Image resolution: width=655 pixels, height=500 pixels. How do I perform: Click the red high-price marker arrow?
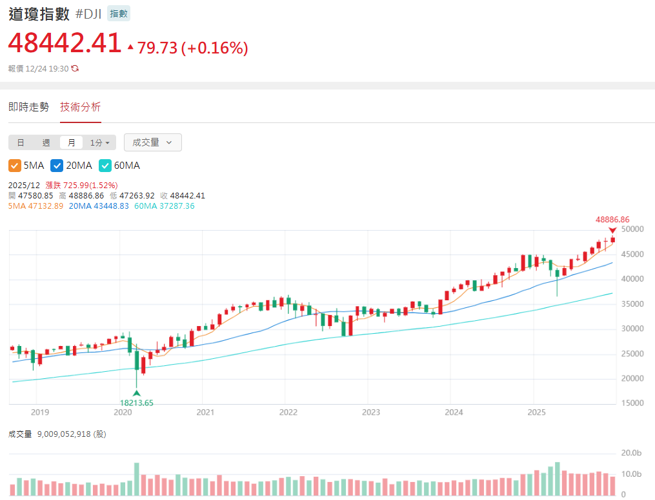612,230
